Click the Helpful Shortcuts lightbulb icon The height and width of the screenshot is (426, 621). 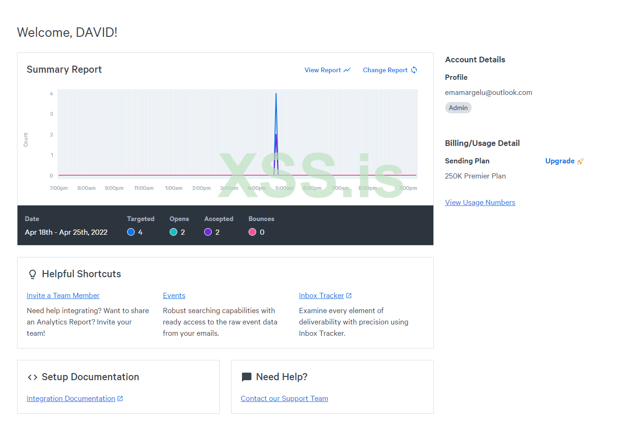[33, 274]
